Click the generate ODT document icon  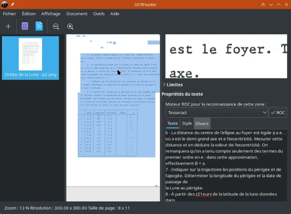point(39,26)
